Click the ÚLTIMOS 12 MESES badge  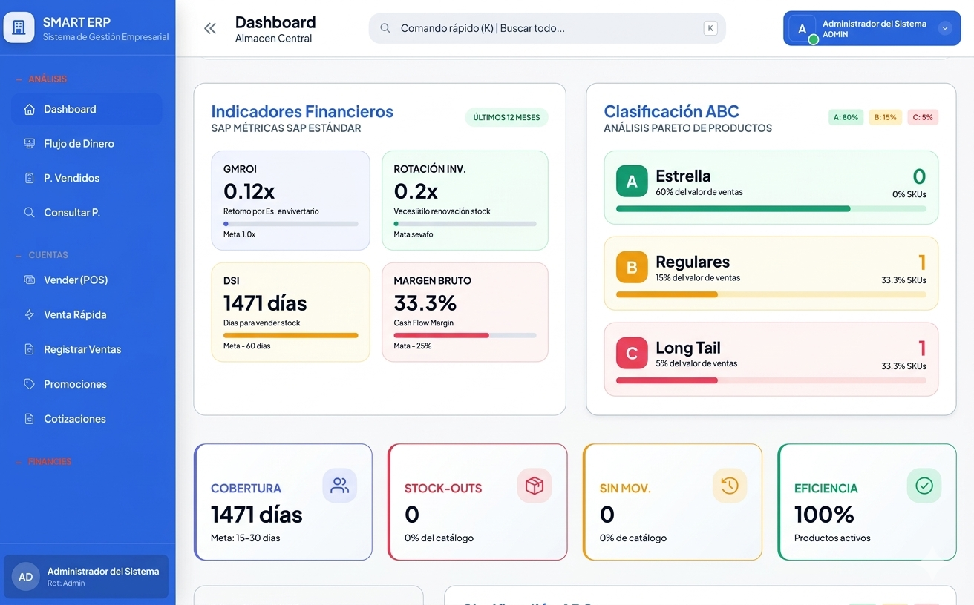point(506,117)
